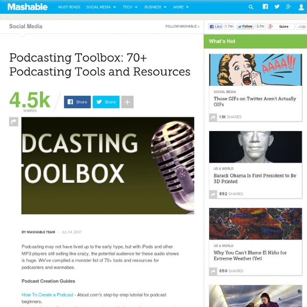Share article with blue Facebook Share button
This screenshot has width=307, height=307.
point(77,102)
